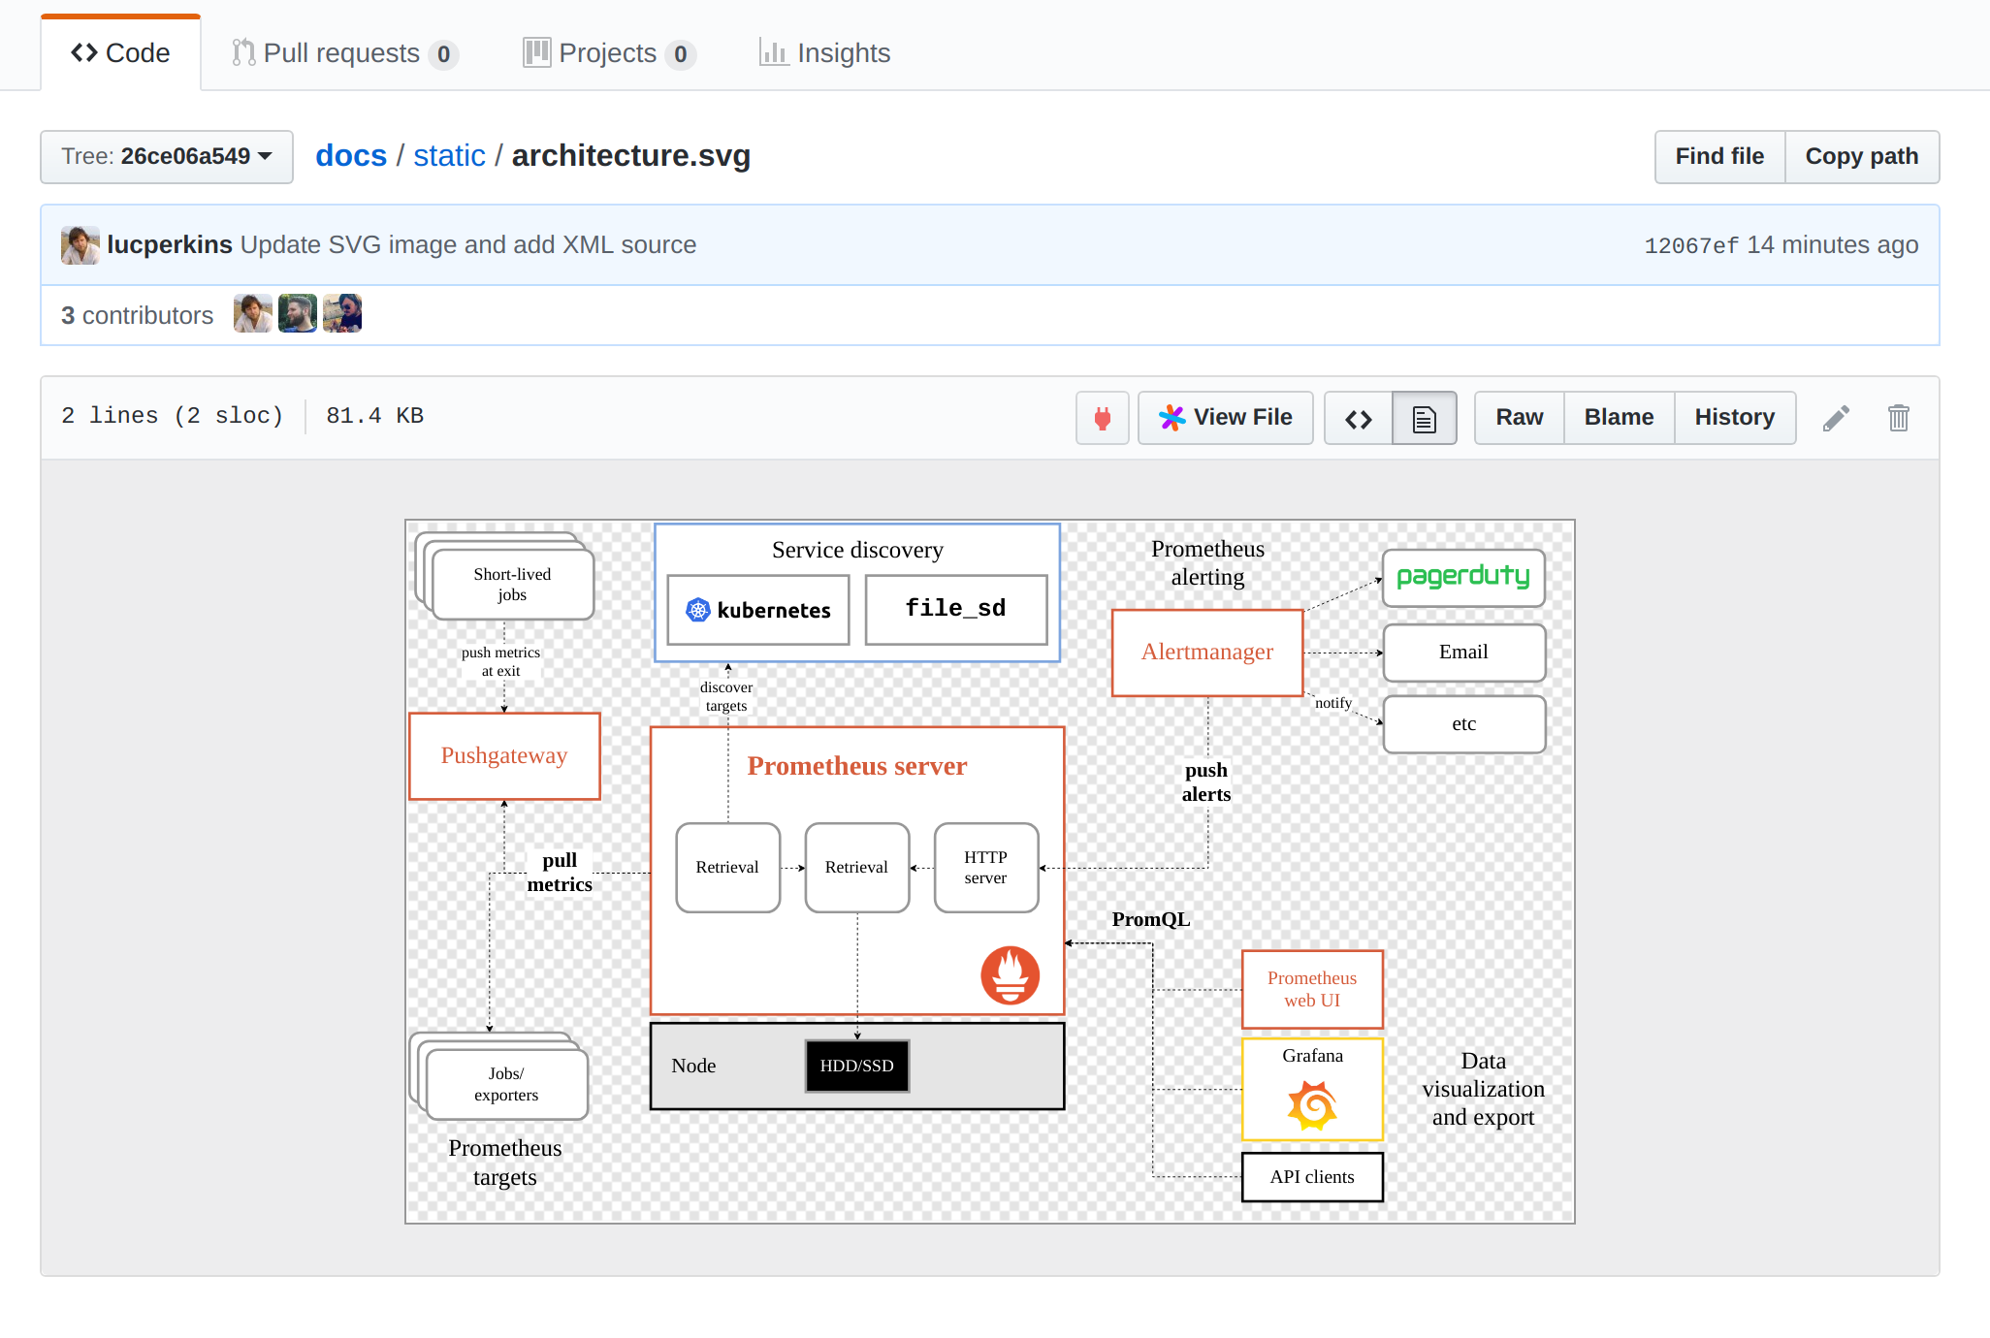Switch to rendered blob display toggle
Viewport: 1990px width, 1338px height.
point(1424,418)
